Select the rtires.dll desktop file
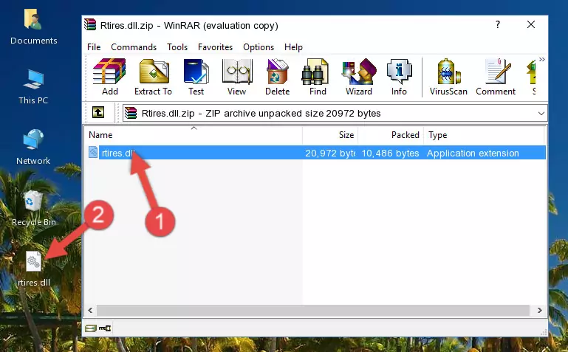This screenshot has height=352, width=568. coord(33,269)
